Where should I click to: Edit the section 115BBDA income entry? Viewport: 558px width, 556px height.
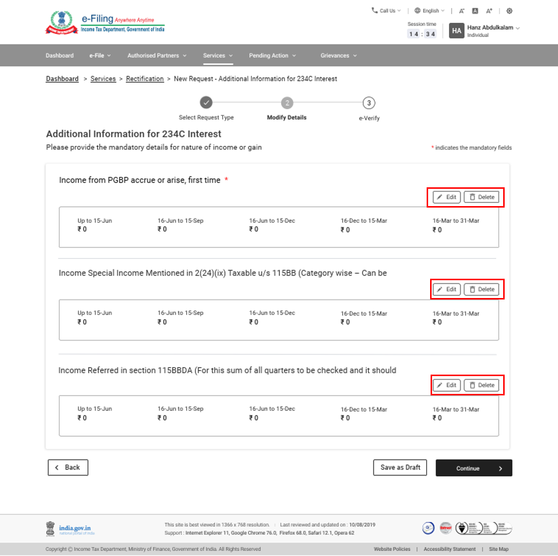pos(446,385)
